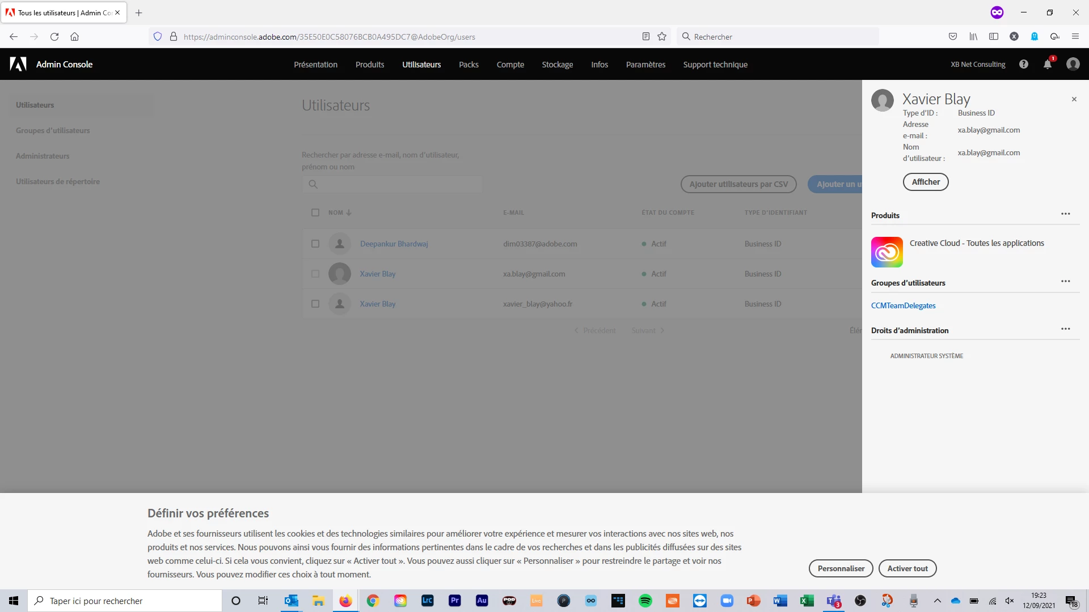Go to the Produits navigation tab
Viewport: 1089px width, 612px height.
tap(369, 65)
